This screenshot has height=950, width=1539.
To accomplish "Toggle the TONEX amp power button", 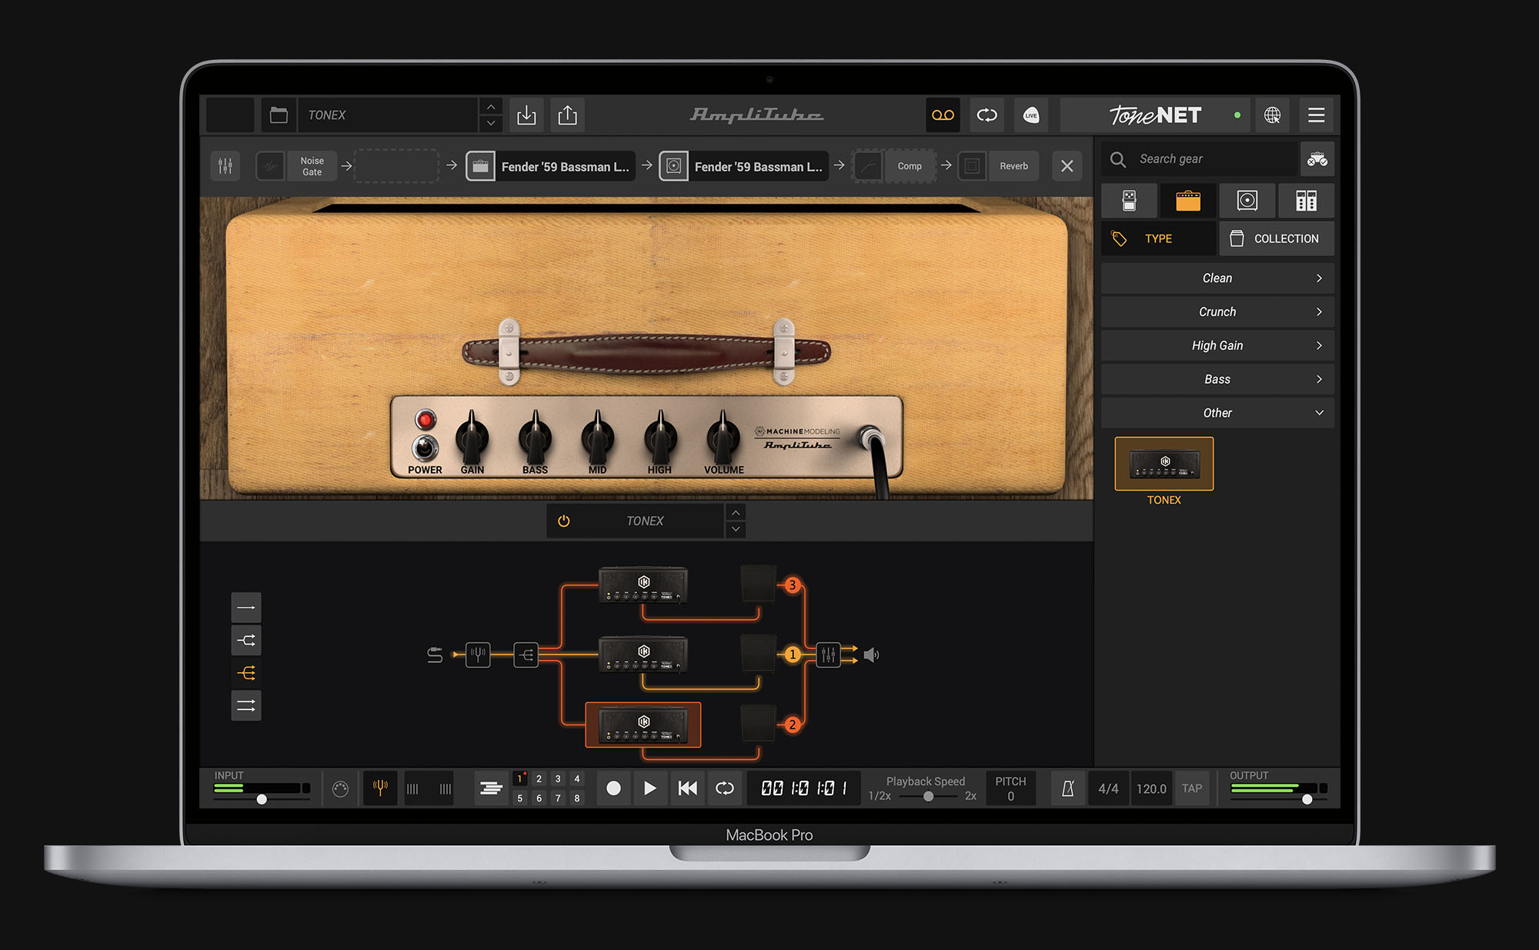I will (x=563, y=521).
